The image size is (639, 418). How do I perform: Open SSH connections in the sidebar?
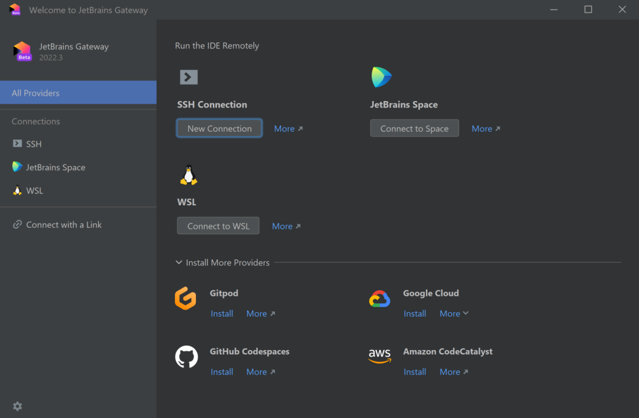coord(78,144)
